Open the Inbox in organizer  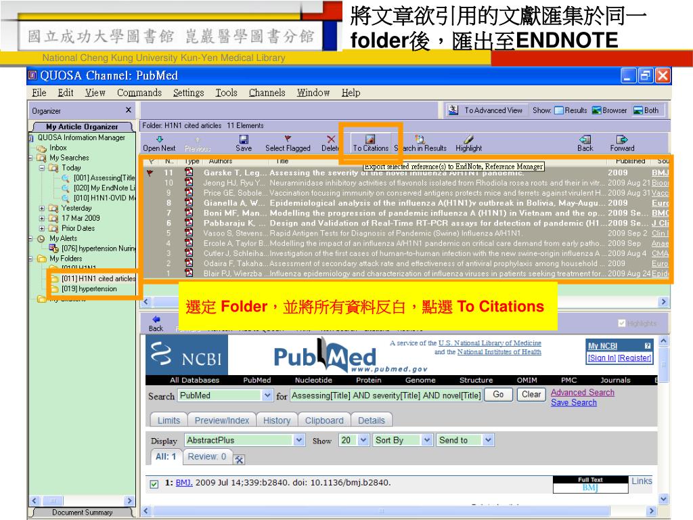(x=58, y=148)
